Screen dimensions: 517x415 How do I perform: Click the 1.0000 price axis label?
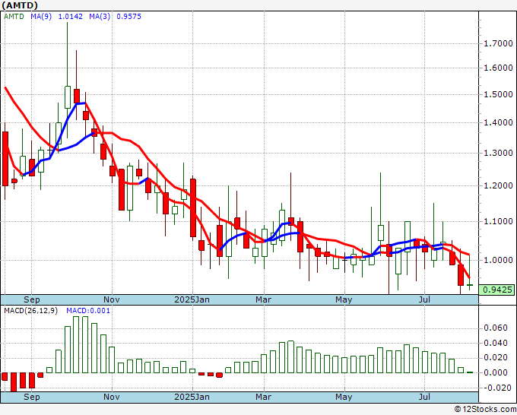point(498,260)
